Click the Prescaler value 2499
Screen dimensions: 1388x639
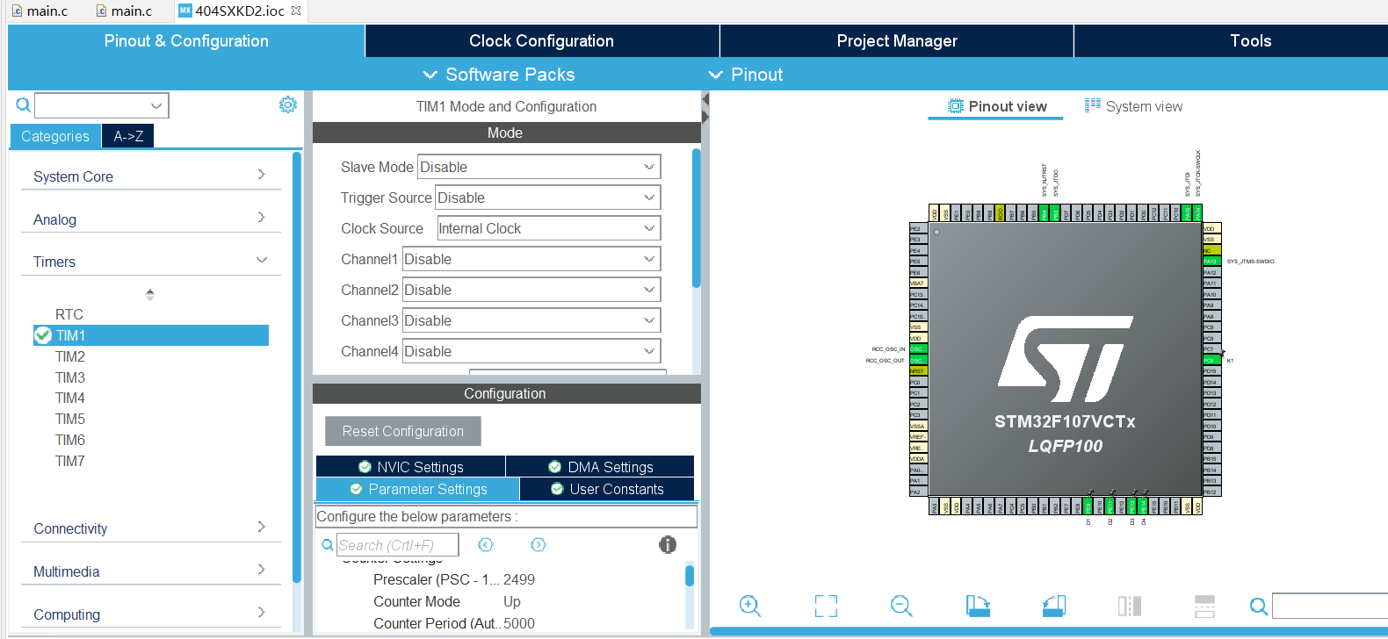(519, 579)
